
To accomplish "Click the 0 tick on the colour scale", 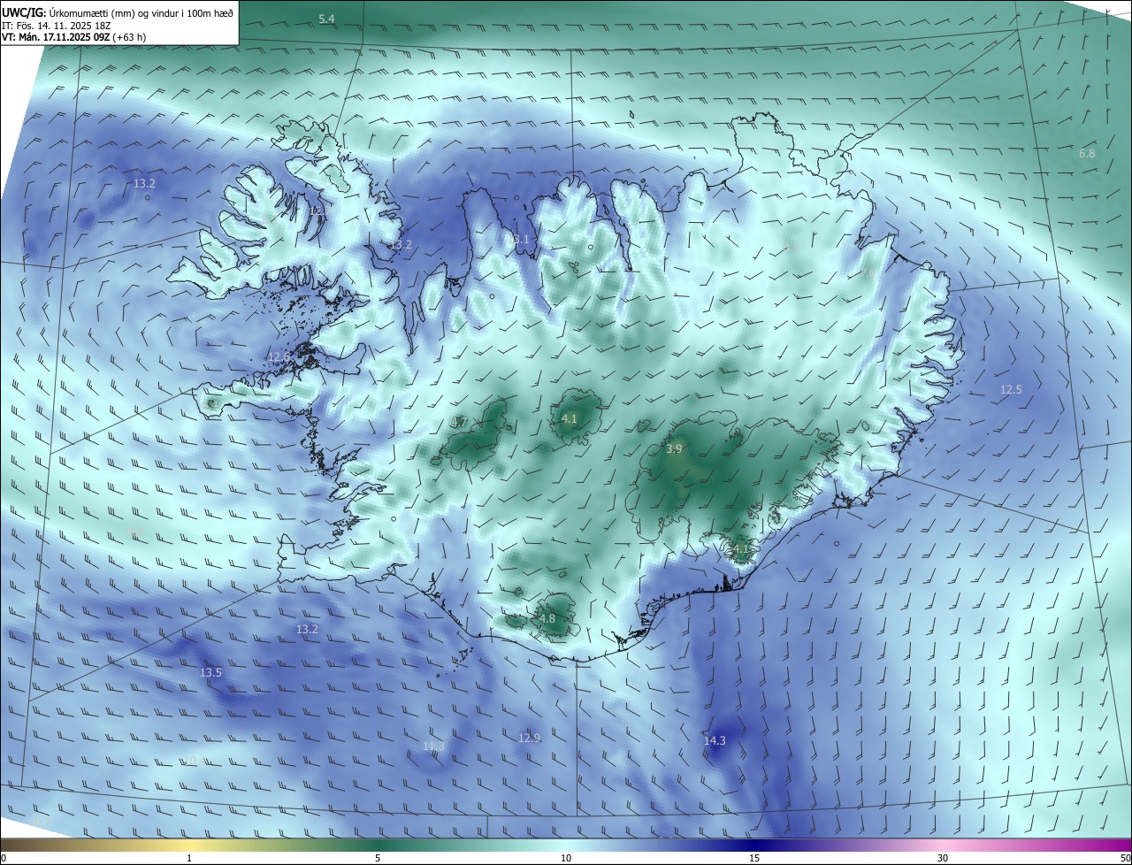I will pyautogui.click(x=4, y=859).
